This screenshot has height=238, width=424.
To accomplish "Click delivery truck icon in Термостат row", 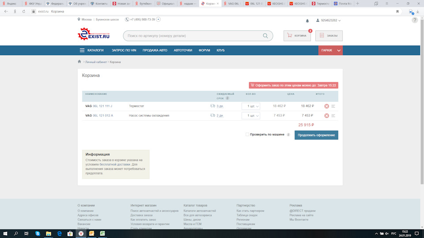I will pos(212,106).
